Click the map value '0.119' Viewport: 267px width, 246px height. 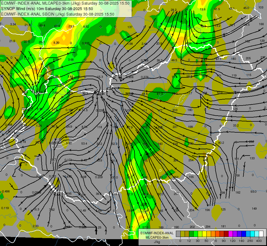[x=5, y=208]
